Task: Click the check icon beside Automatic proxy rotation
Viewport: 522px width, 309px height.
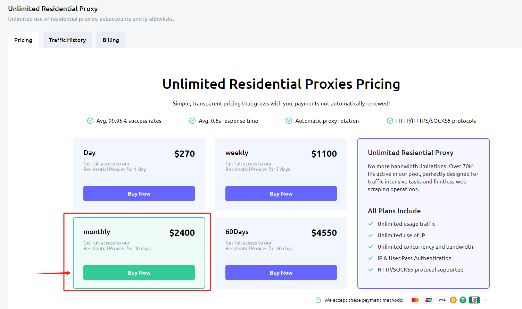Action: (289, 121)
